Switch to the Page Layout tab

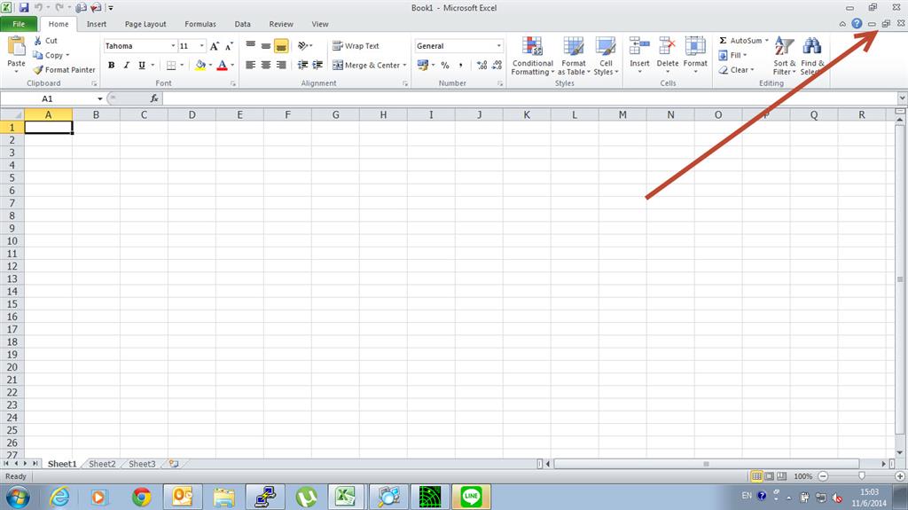tap(145, 24)
